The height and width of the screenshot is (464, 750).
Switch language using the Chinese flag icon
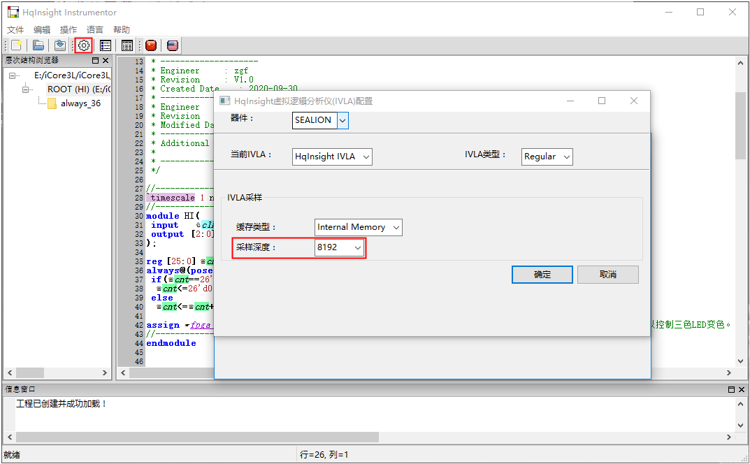point(151,45)
